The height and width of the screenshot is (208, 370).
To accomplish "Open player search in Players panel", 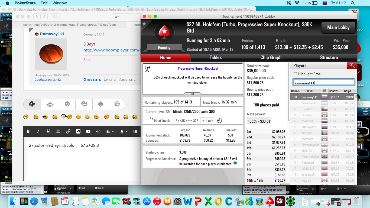I will pyautogui.click(x=352, y=65).
